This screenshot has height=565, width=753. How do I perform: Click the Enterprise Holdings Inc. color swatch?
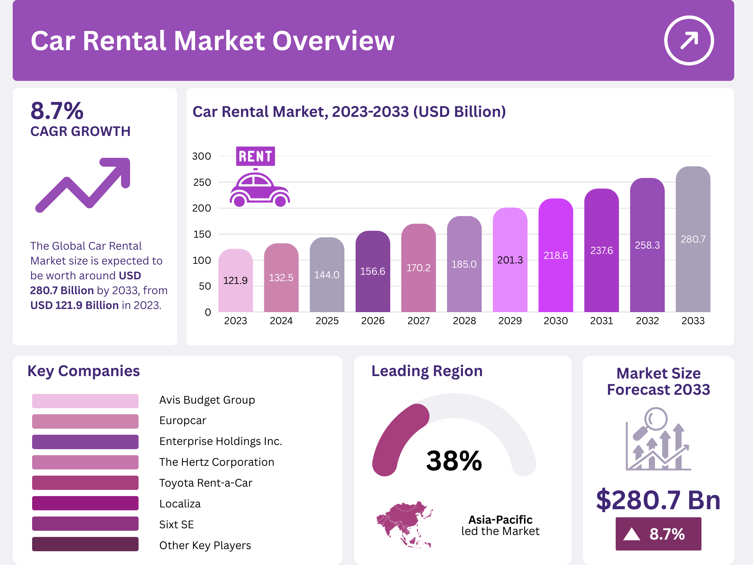pos(85,442)
